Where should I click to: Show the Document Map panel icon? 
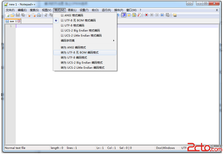(134, 15)
